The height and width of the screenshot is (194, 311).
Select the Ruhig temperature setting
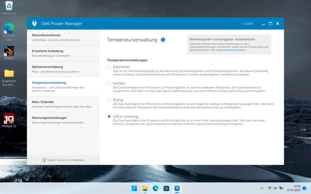pyautogui.click(x=109, y=100)
